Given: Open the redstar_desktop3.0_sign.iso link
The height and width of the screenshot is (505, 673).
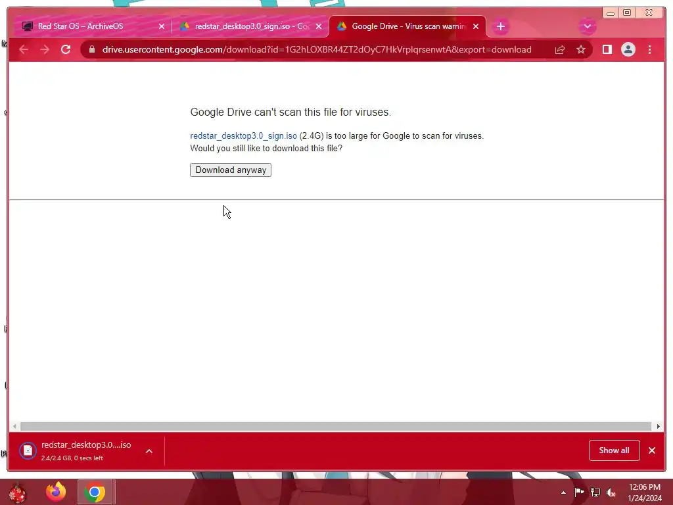Looking at the screenshot, I should click(x=243, y=135).
